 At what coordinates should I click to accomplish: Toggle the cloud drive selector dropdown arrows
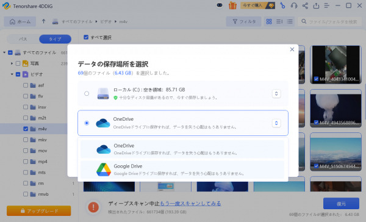click(276, 123)
